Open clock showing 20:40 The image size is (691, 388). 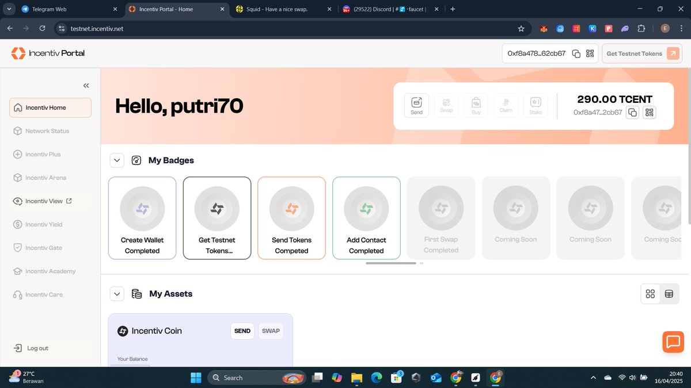[669, 377]
